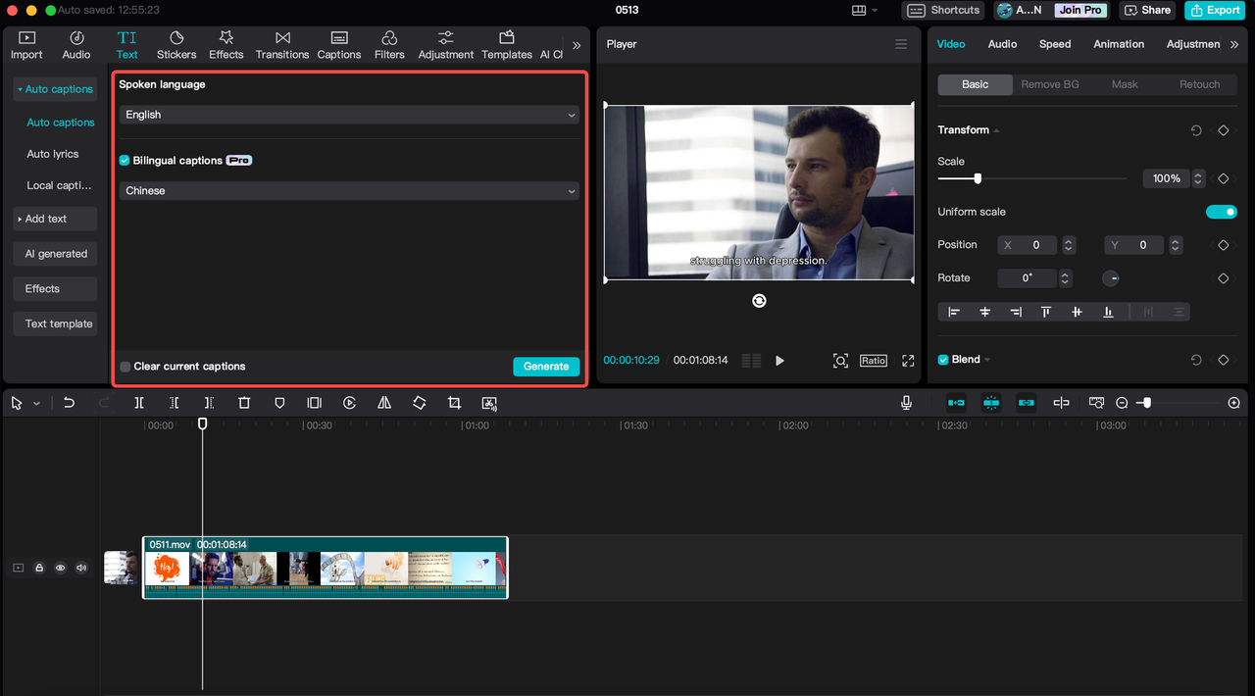Check the Clear current captions checkbox
Image resolution: width=1255 pixels, height=696 pixels.
click(125, 367)
